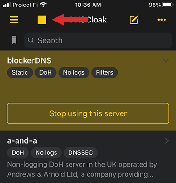Tap the No logs tag under blockerDNS

pos(74,72)
